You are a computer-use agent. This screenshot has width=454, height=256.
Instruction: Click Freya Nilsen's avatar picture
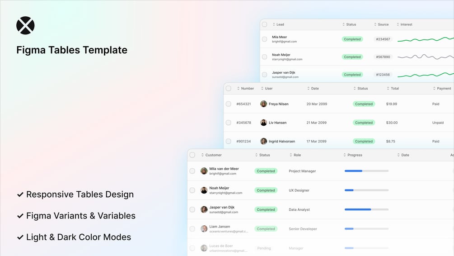[263, 104]
